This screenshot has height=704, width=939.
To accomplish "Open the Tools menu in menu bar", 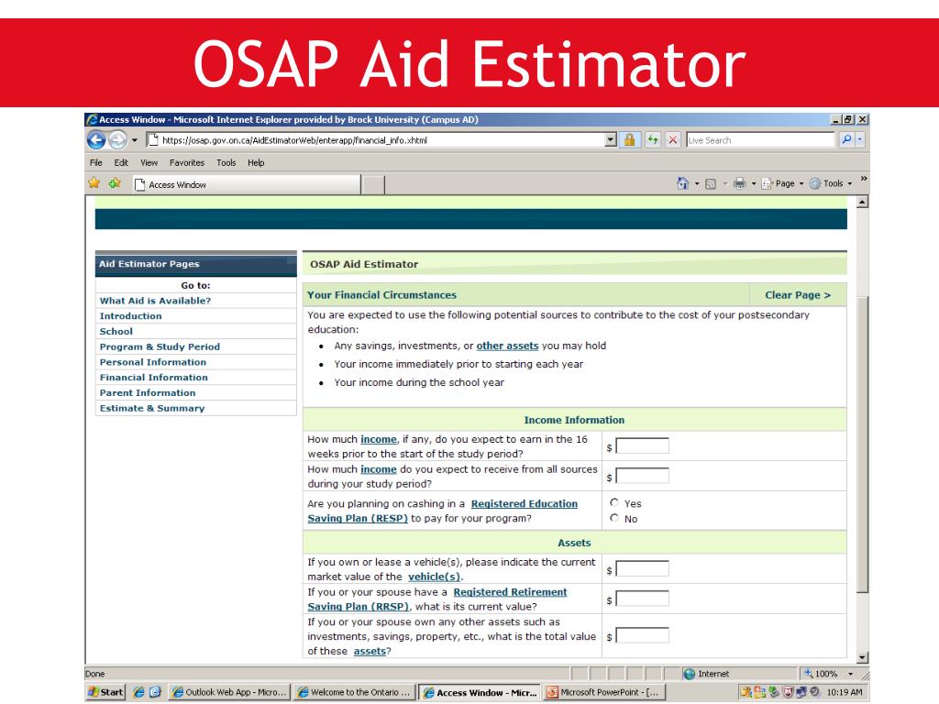I will [226, 162].
